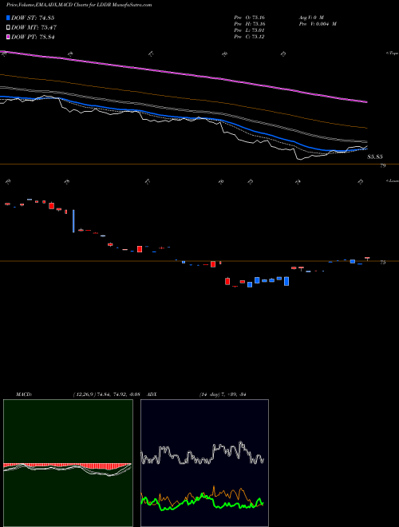
Task: Click the Avg V: 0 M value
Action: coord(310,17)
